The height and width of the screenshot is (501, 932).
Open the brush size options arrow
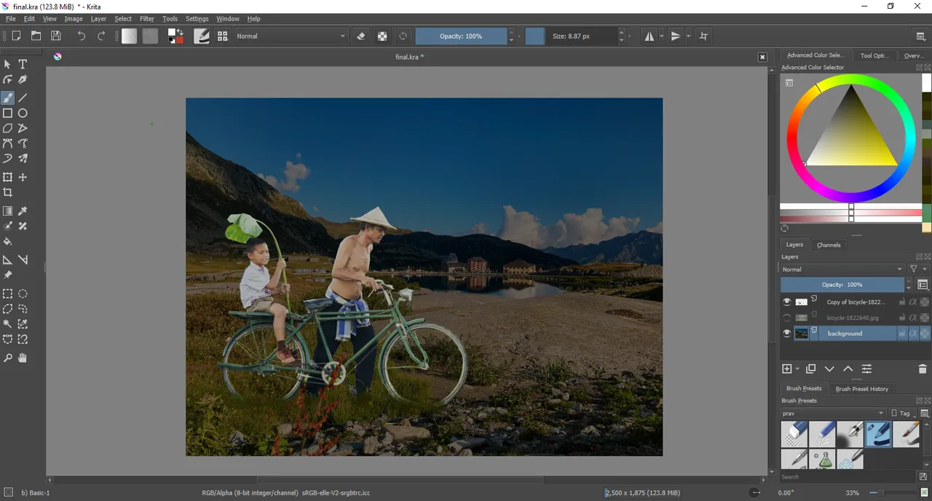(x=630, y=36)
